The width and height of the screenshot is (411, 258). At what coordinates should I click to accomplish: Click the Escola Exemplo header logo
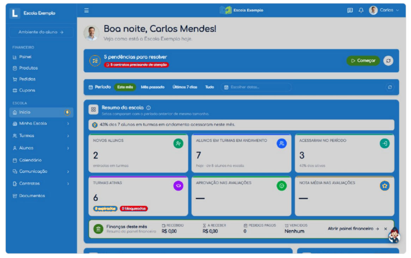(x=241, y=10)
